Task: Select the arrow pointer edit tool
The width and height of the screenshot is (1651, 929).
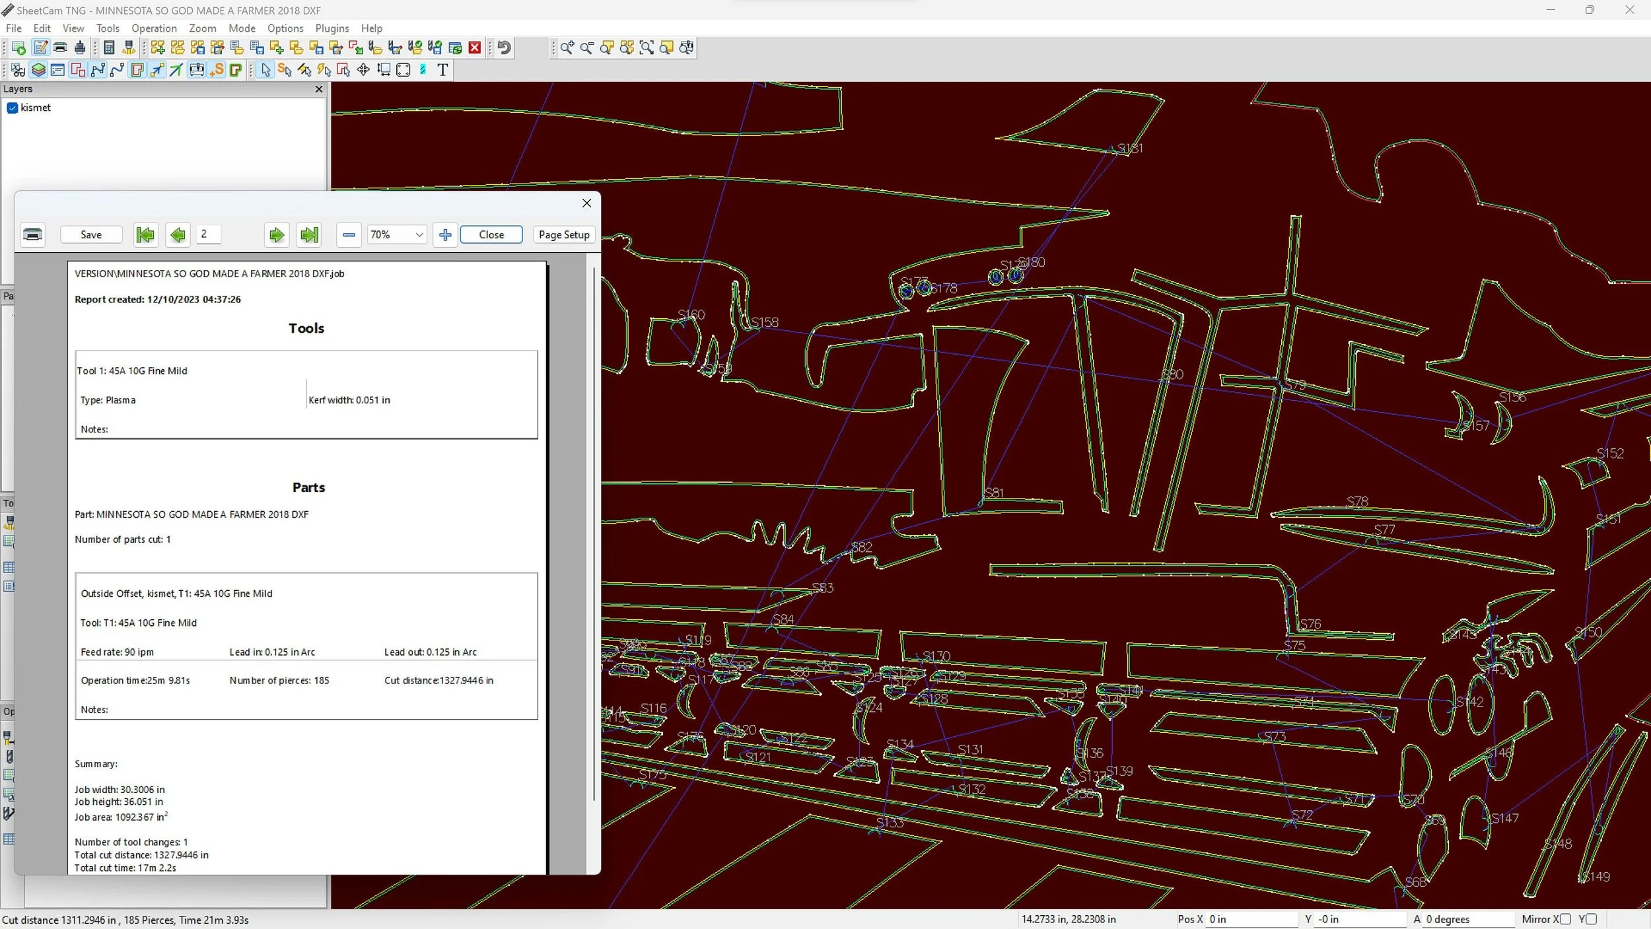Action: [265, 70]
